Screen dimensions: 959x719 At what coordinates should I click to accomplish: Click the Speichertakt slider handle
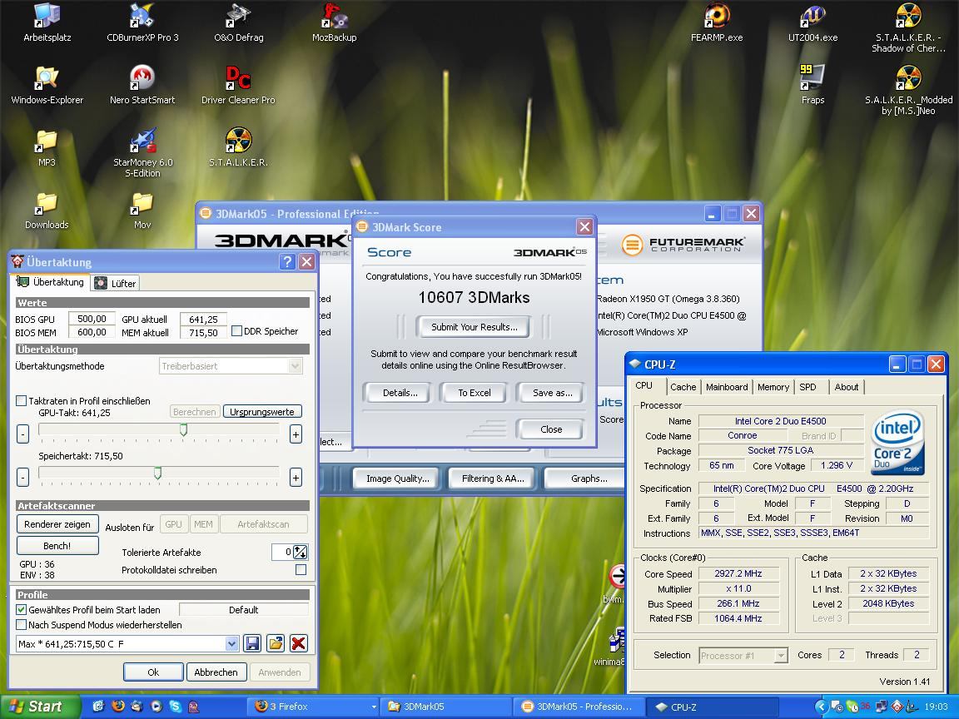[x=157, y=473]
